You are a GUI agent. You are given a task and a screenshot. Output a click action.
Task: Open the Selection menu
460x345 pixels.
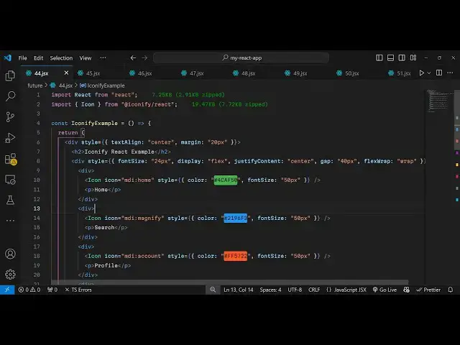click(x=61, y=58)
